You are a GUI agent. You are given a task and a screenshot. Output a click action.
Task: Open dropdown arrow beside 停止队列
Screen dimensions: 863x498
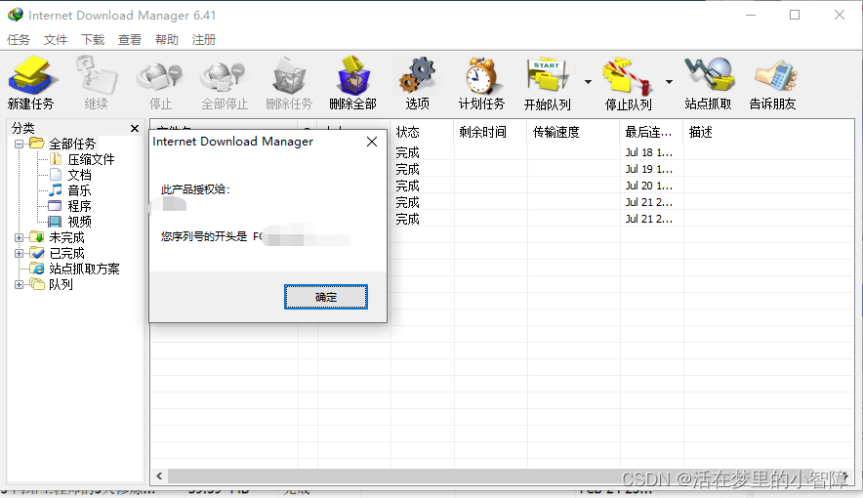point(669,82)
